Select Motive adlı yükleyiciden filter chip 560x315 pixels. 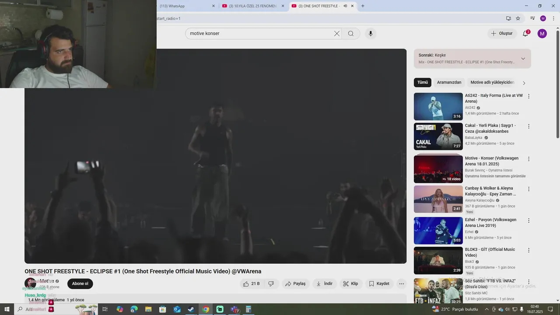pos(492,82)
